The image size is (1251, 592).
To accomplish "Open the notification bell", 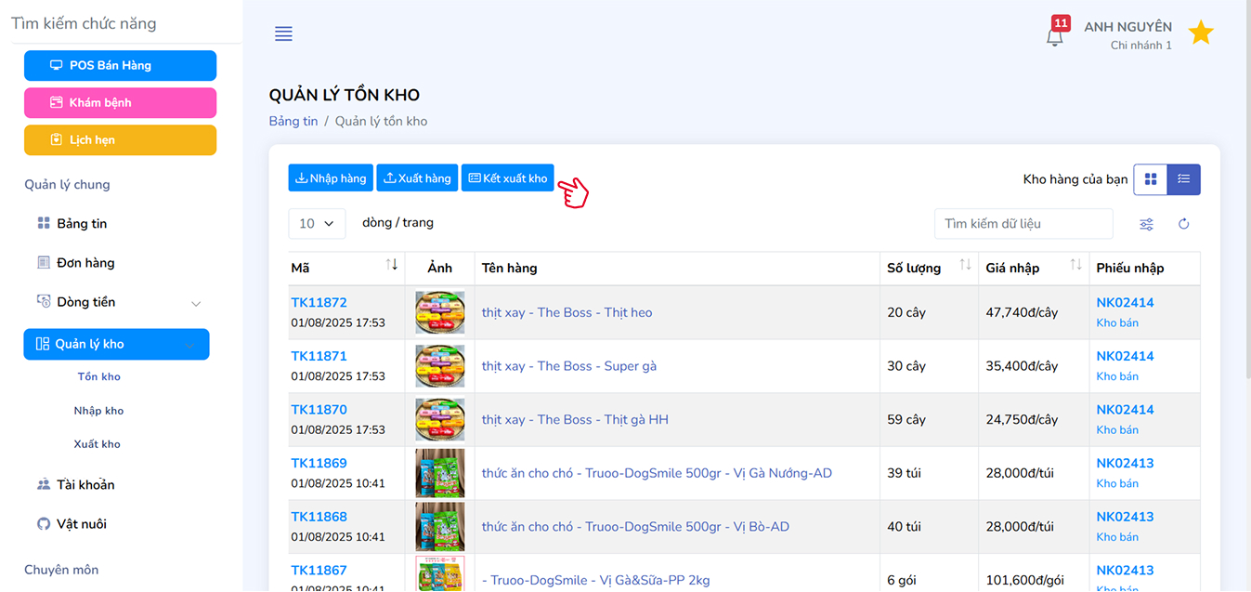I will click(1054, 37).
